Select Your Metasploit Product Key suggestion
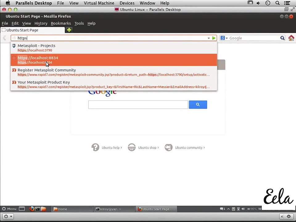The width and height of the screenshot is (296, 222). (114, 84)
